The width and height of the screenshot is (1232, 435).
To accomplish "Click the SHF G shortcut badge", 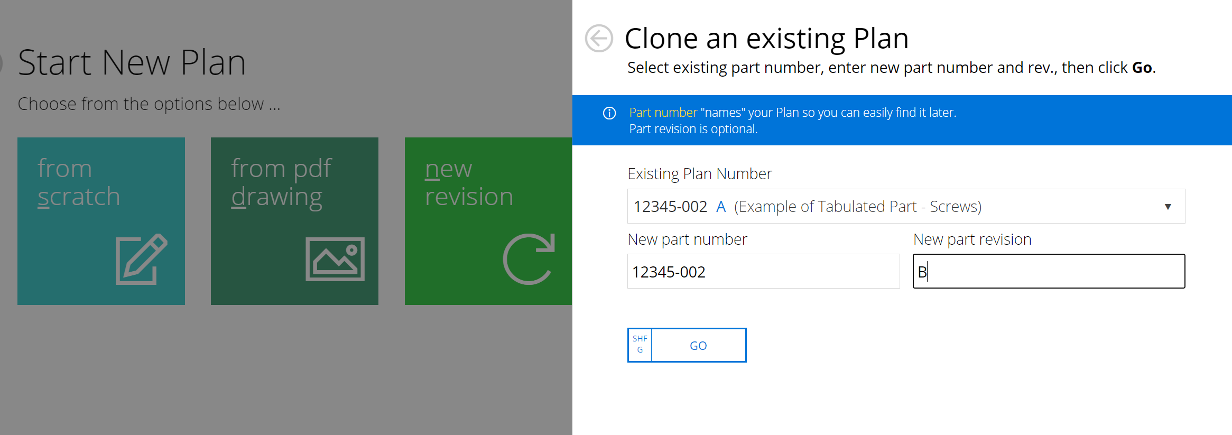I will (640, 345).
